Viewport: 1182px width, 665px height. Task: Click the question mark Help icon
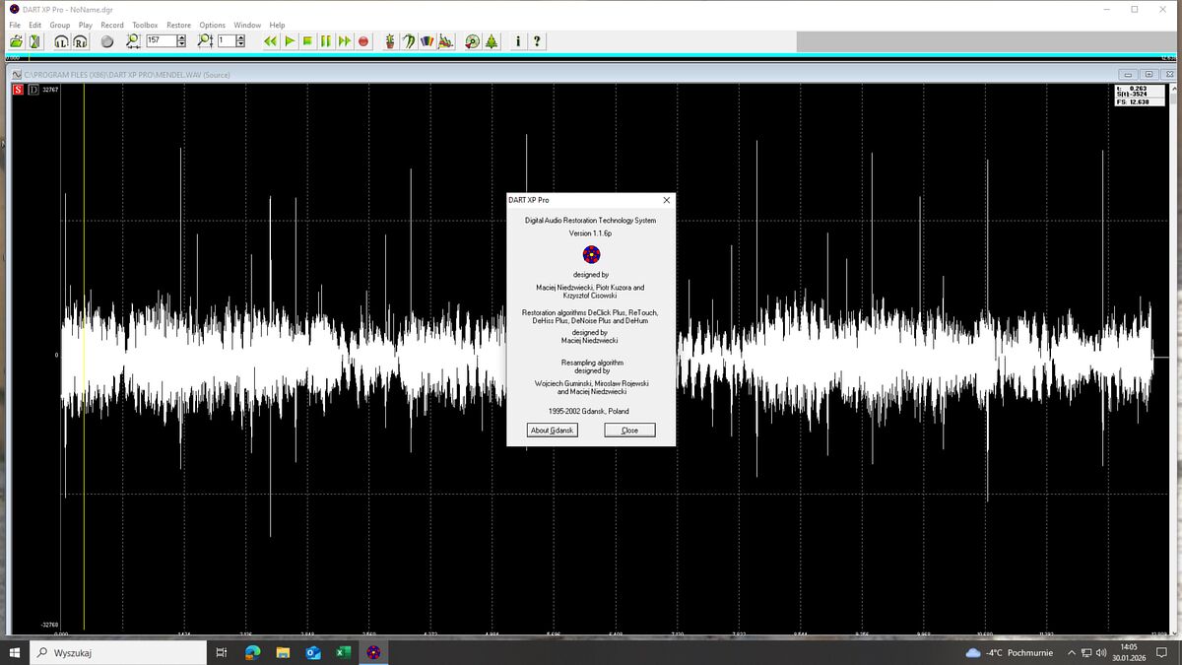(536, 41)
